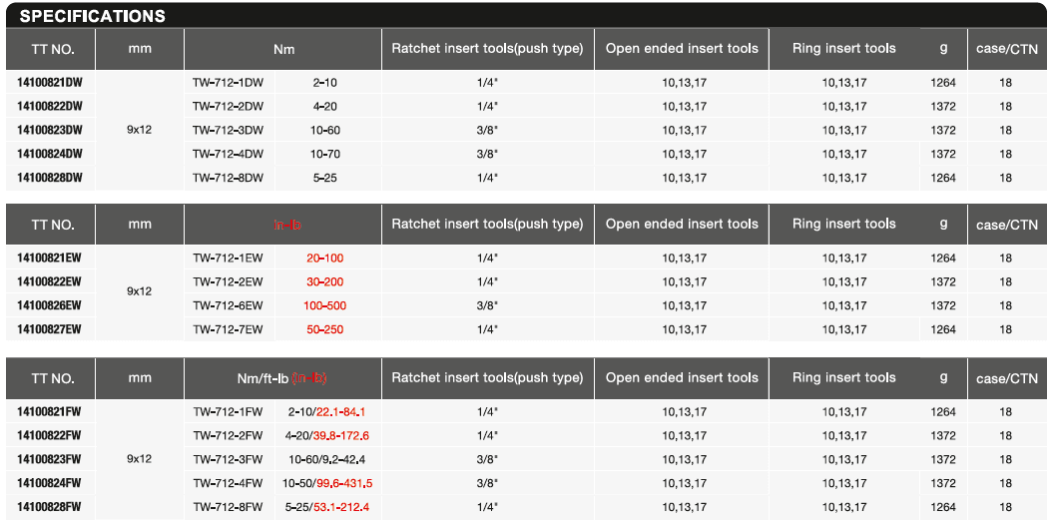Click first table's Ratchet insert tools header
Image resolution: width=1051 pixels, height=527 pixels.
click(x=487, y=48)
